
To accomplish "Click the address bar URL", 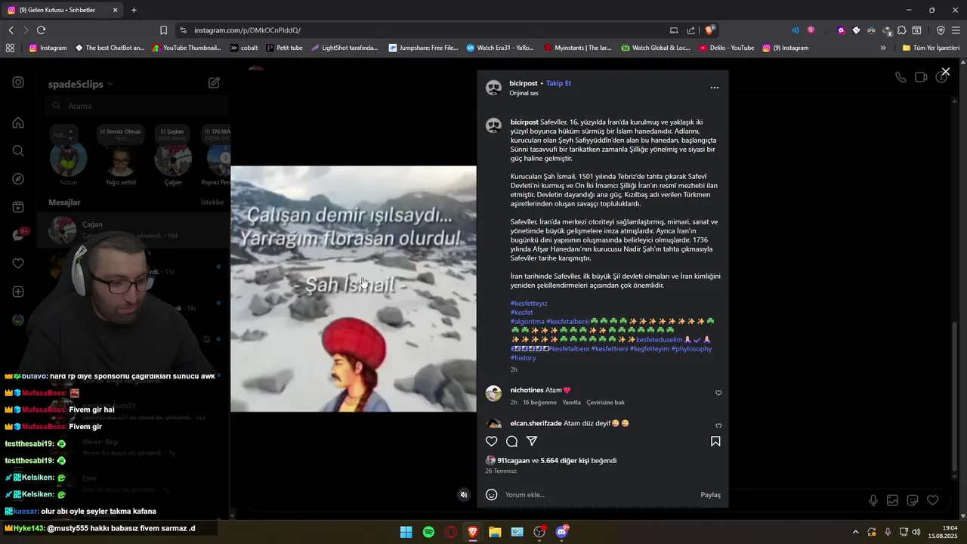I will pos(247,30).
